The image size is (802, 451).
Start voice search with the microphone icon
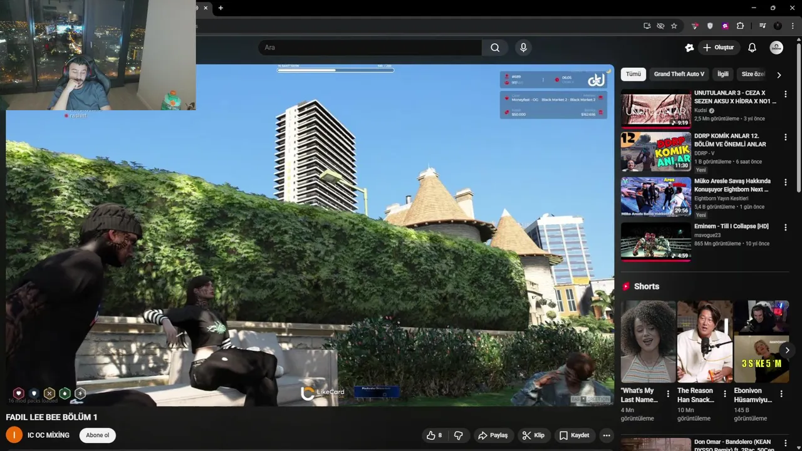pyautogui.click(x=523, y=48)
